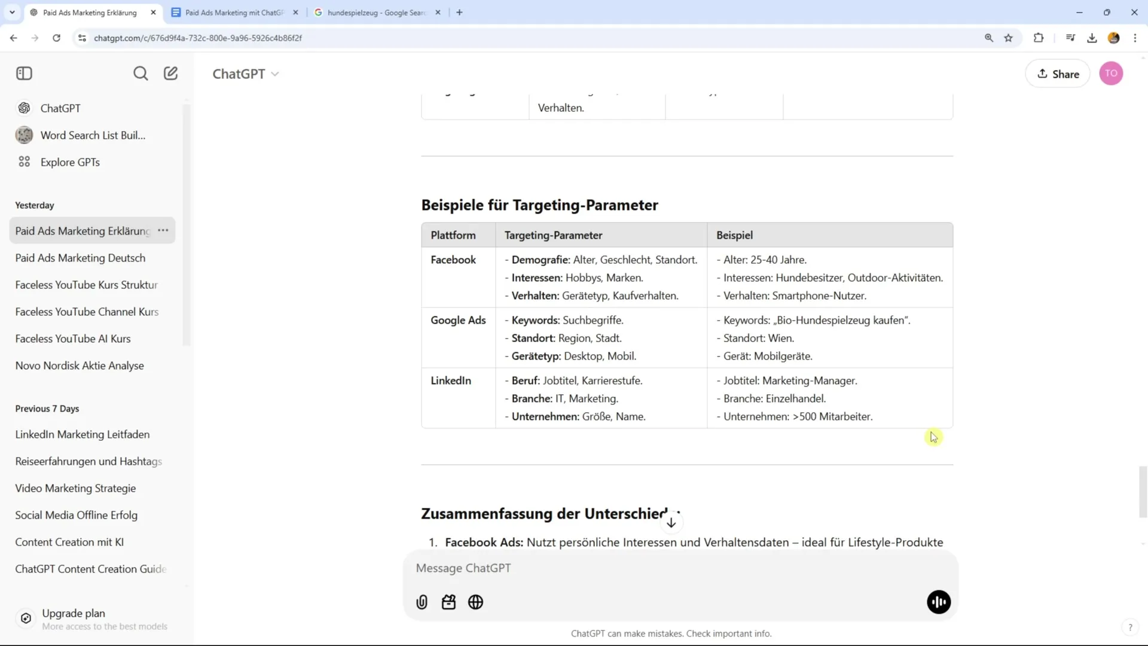
Task: Open media control icon in toolbar
Action: tap(1070, 38)
